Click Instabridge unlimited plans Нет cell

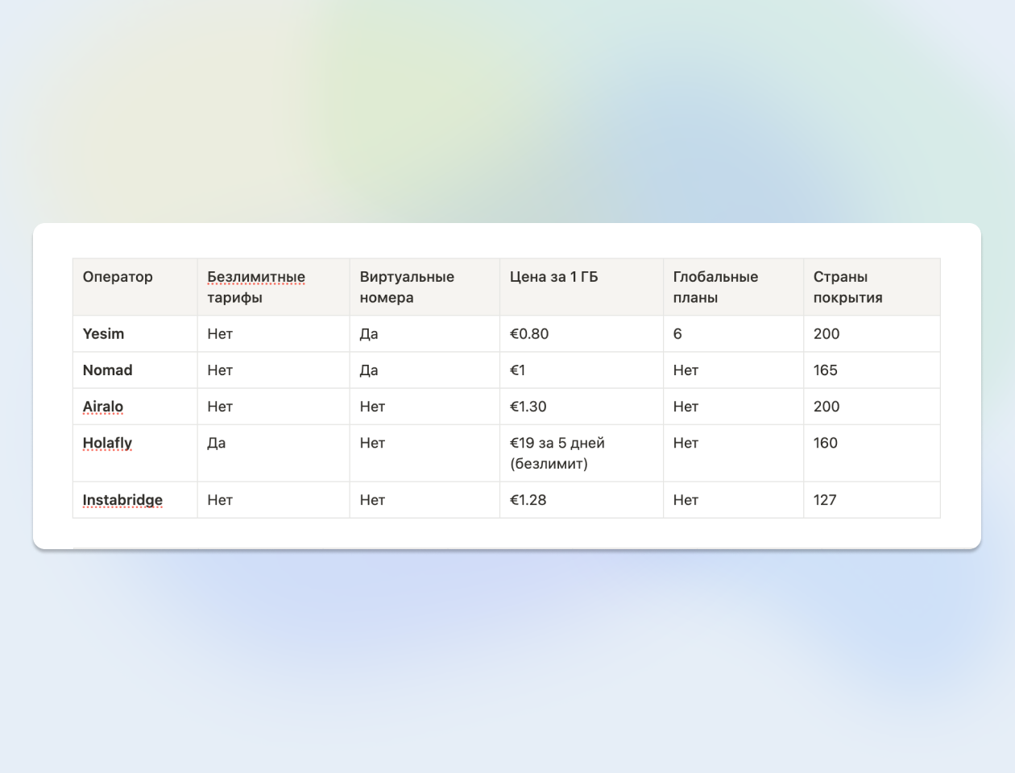(x=274, y=500)
